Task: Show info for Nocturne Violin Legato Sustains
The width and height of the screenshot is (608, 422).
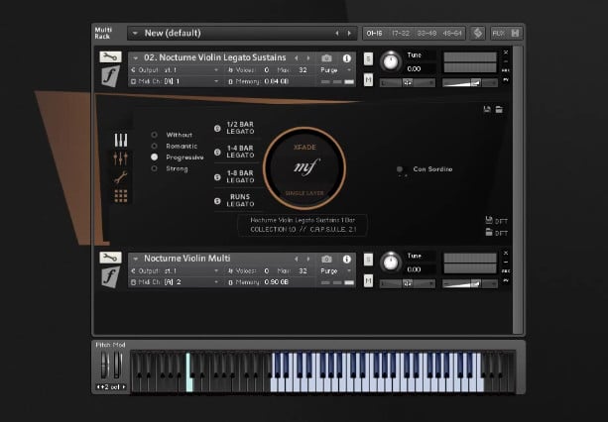Action: click(347, 58)
